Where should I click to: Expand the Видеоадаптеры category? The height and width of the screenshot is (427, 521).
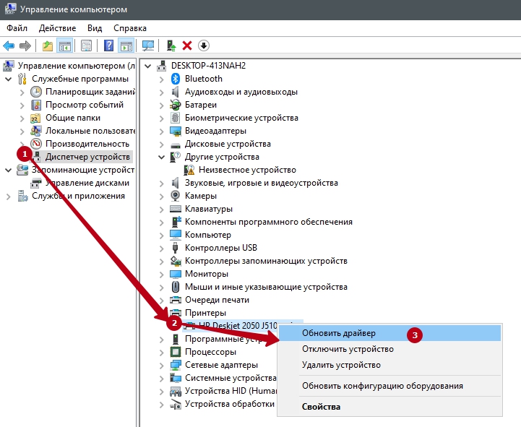pyautogui.click(x=162, y=131)
